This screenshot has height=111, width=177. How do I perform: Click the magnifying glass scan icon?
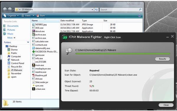point(69,51)
